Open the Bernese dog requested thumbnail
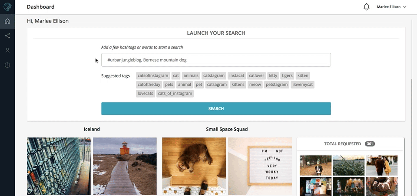This screenshot has width=417, height=196. click(316, 166)
